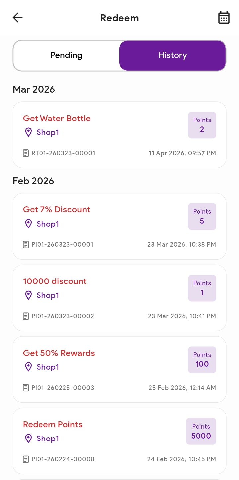
Task: Open the Get 7% Discount title
Action: pyautogui.click(x=56, y=210)
